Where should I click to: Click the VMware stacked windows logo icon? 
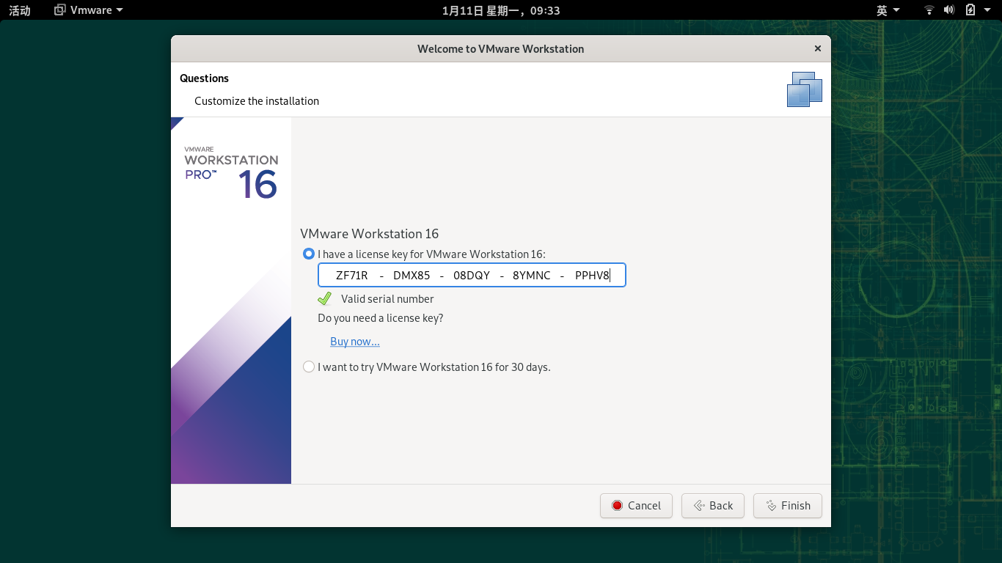tap(805, 89)
